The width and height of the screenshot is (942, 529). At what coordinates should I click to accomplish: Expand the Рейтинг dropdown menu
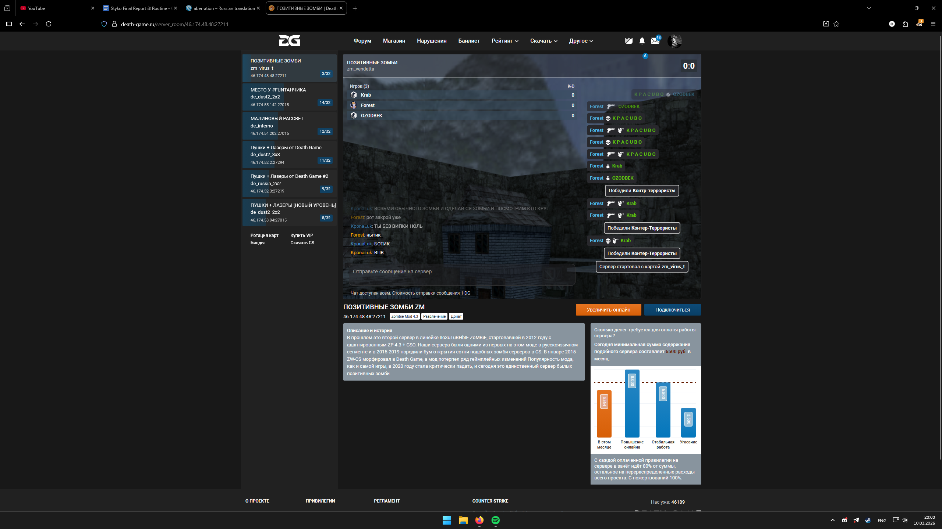tap(505, 41)
